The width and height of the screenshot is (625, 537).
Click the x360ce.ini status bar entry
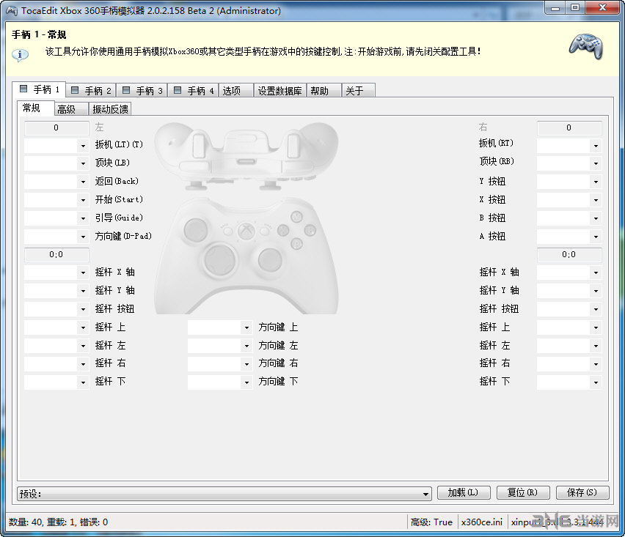[x=482, y=522]
